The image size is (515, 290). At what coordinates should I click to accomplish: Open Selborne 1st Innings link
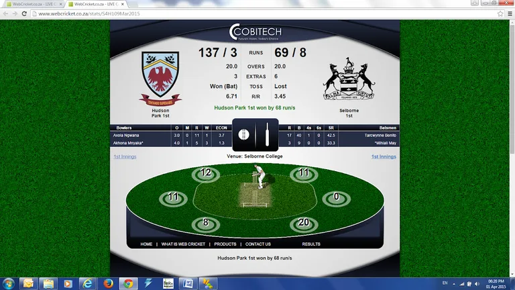pyautogui.click(x=384, y=156)
